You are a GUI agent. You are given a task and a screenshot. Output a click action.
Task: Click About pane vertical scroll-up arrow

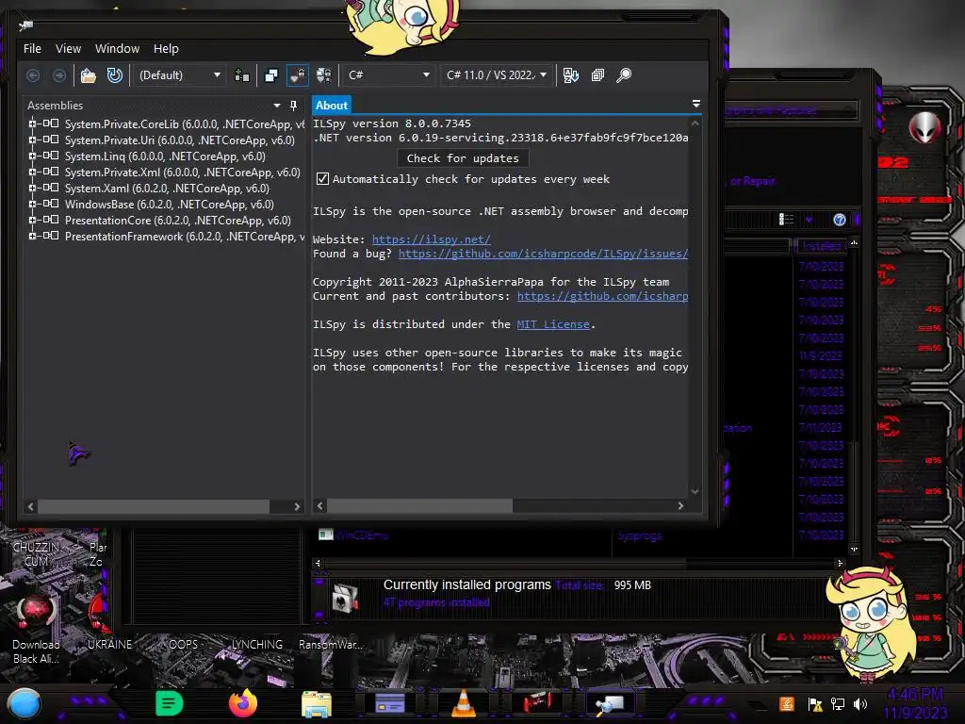(x=695, y=123)
